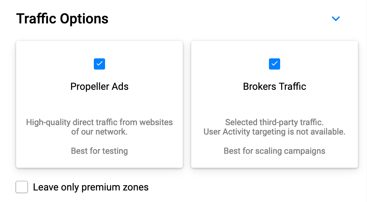Screen dimensions: 367x202
Task: Click the Best for scaling campaigns text
Action: (x=275, y=151)
